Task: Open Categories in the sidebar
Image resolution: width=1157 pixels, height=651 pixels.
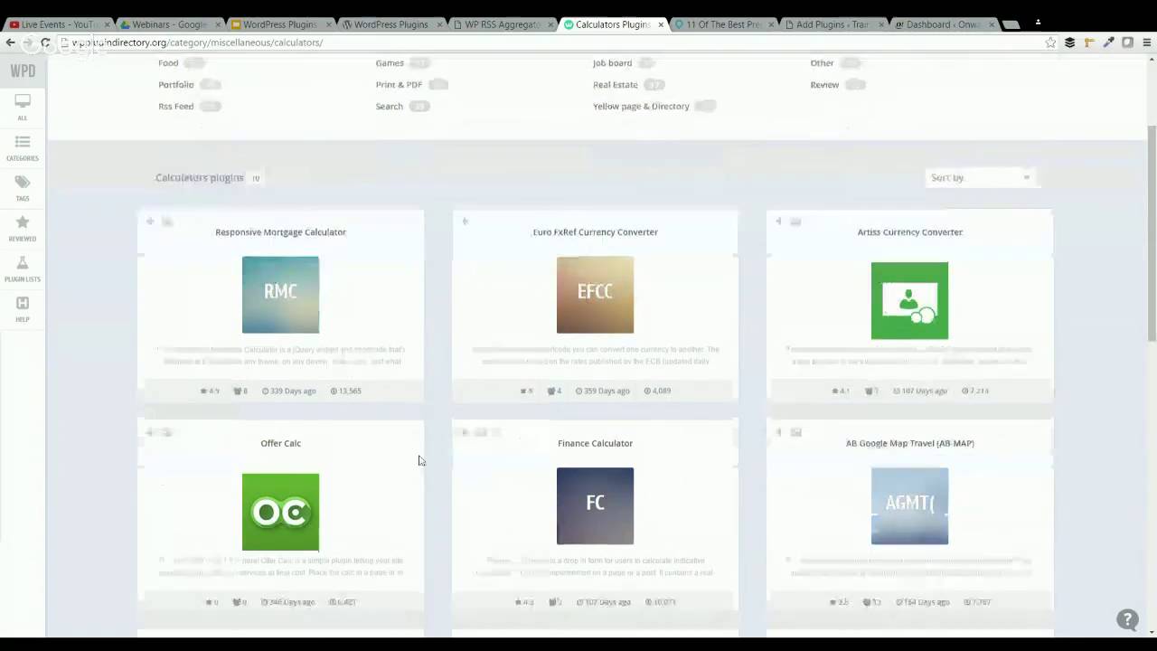Action: (23, 147)
